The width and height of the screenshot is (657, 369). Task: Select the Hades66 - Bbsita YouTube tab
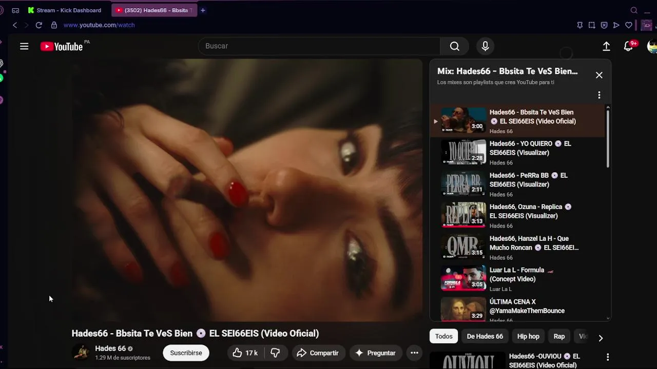[x=154, y=10]
